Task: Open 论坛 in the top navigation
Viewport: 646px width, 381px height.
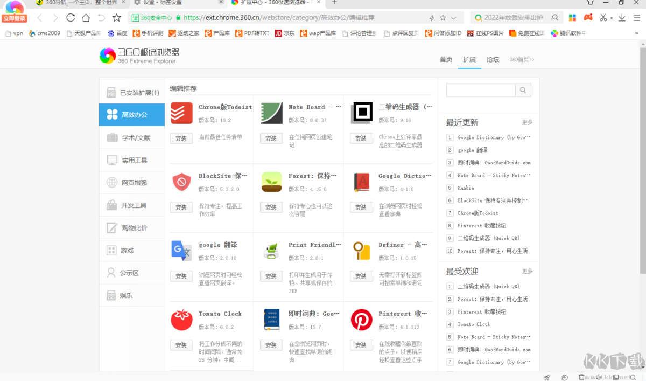Action: click(493, 59)
